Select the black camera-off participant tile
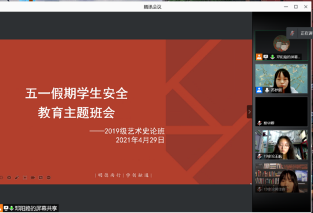The height and width of the screenshot is (213, 313). [281, 112]
